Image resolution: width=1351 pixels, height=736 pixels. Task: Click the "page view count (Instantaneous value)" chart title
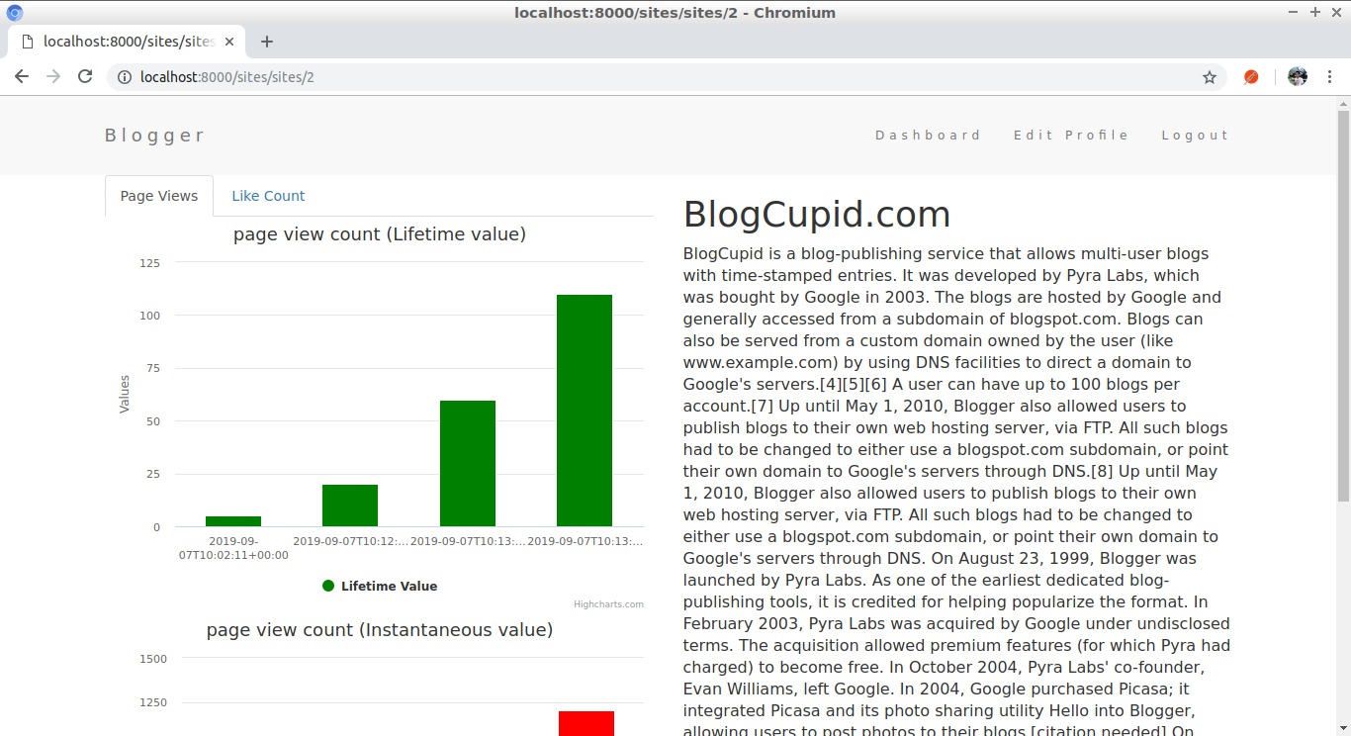click(380, 630)
